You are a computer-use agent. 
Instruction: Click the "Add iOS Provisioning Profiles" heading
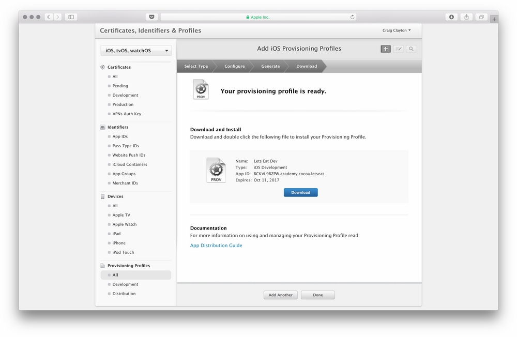pyautogui.click(x=299, y=49)
